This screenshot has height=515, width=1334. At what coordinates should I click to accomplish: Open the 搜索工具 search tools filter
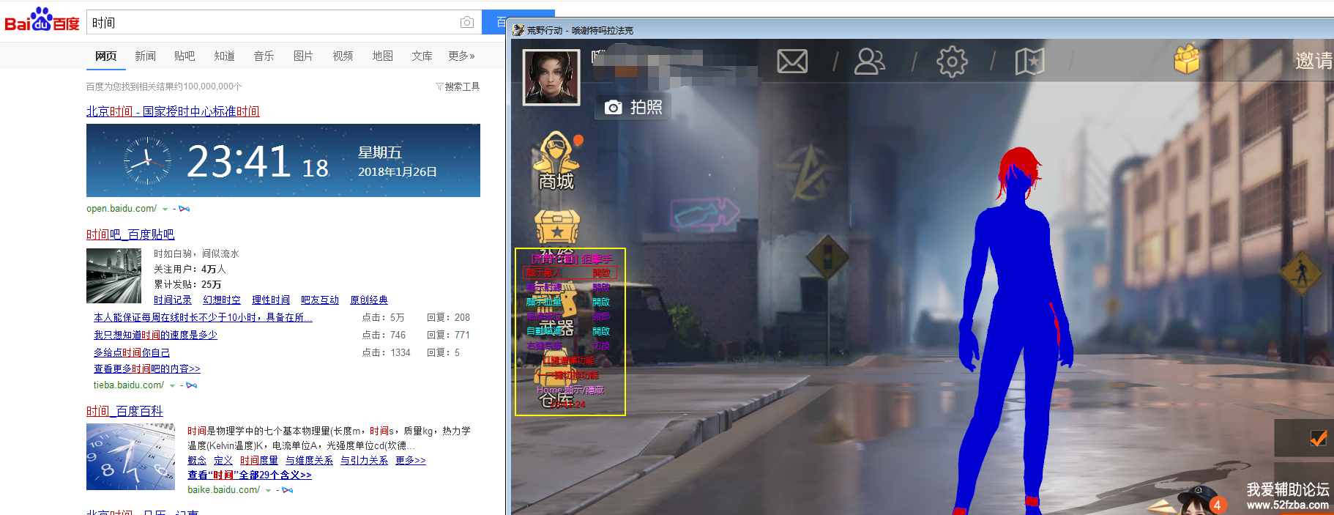coord(458,86)
